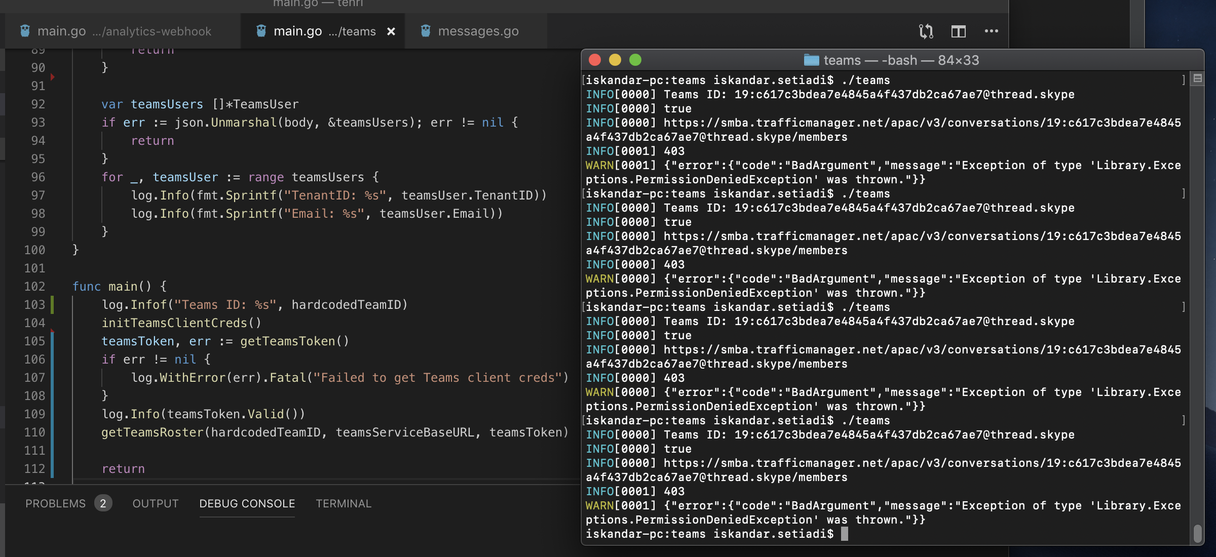
Task: Click the yellow minimize button of terminal
Action: [x=615, y=60]
